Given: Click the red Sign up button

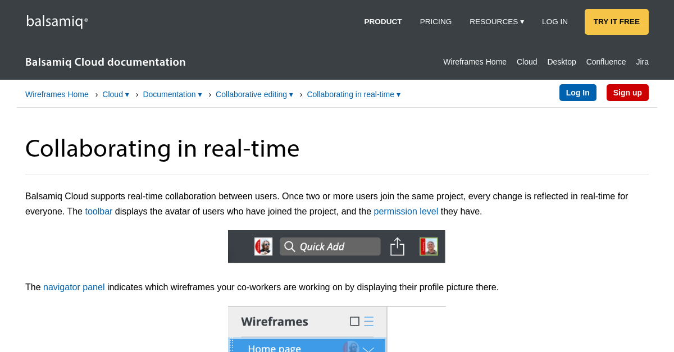Looking at the screenshot, I should [627, 93].
